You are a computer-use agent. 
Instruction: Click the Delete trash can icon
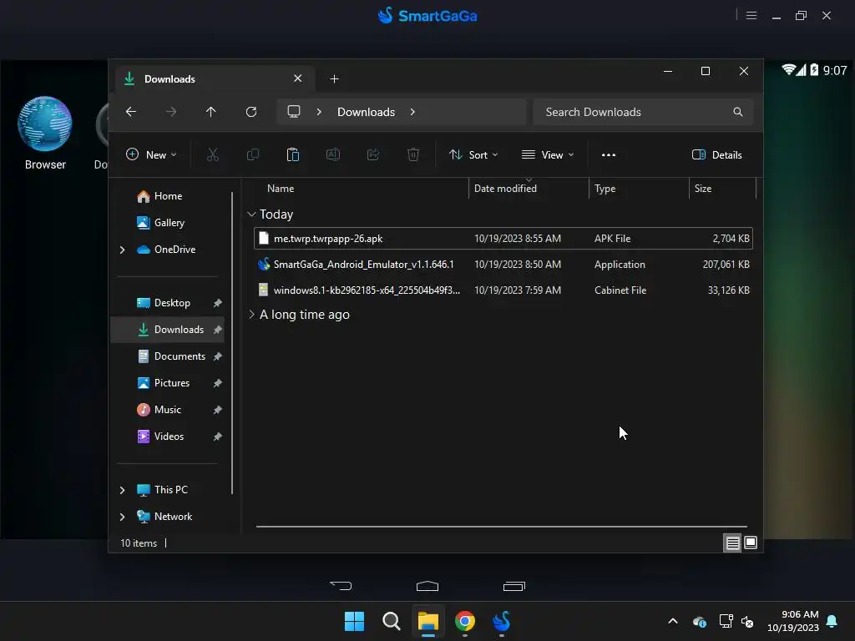click(413, 154)
